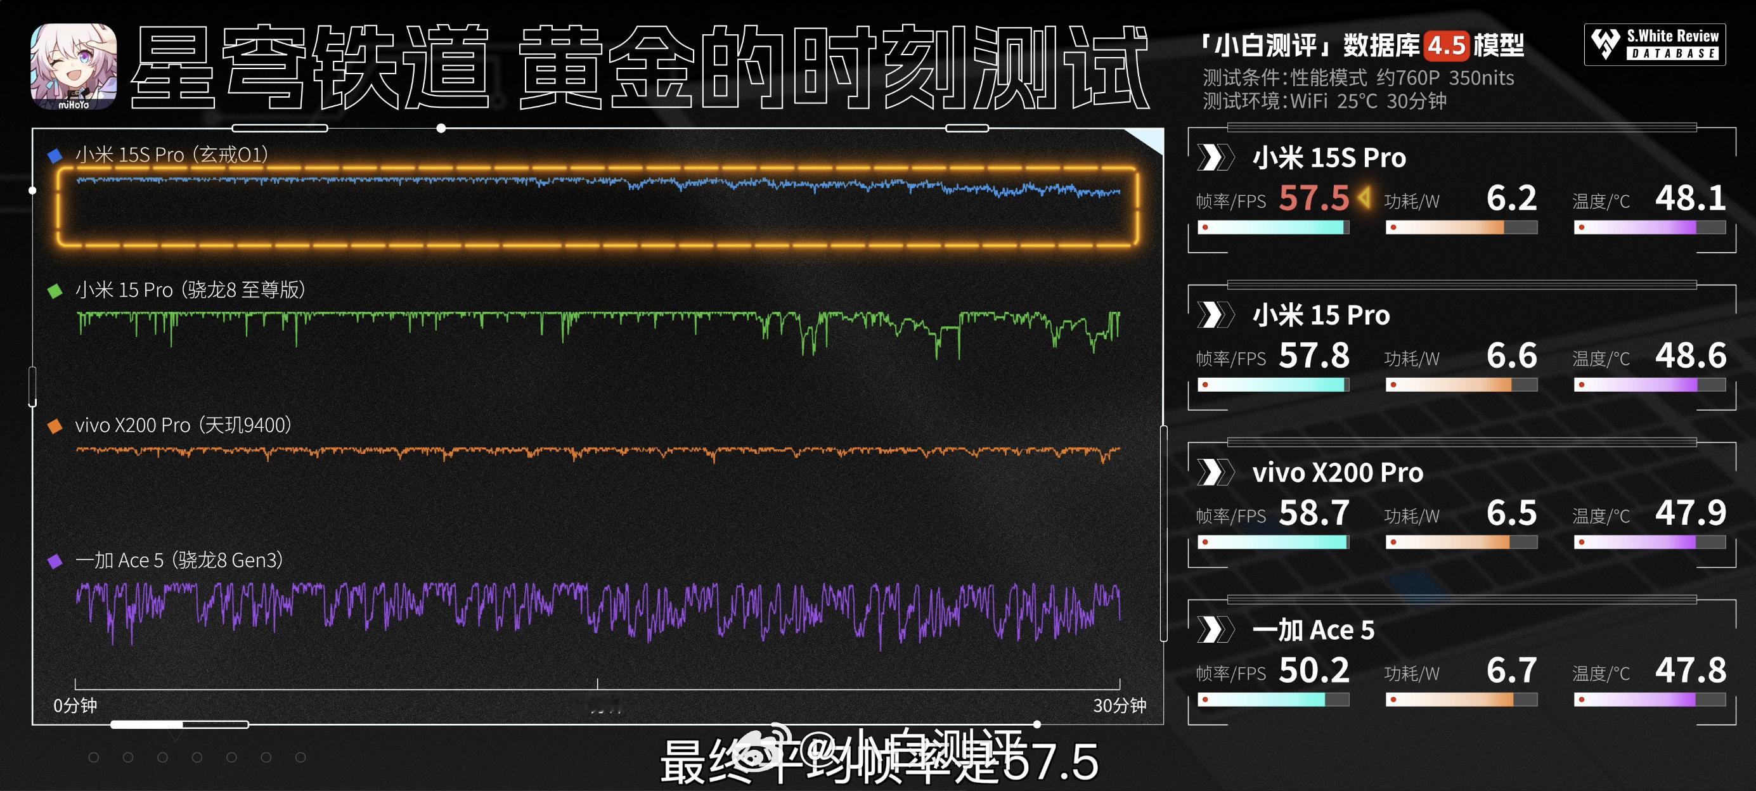Click vivo X200 Pro power 6.5 bar
1756x791 pixels.
1461,543
